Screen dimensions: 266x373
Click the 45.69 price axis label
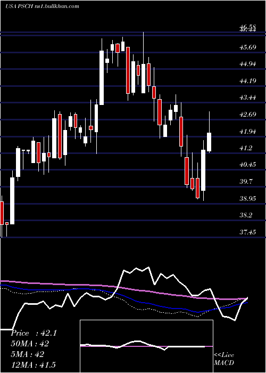coord(247,47)
